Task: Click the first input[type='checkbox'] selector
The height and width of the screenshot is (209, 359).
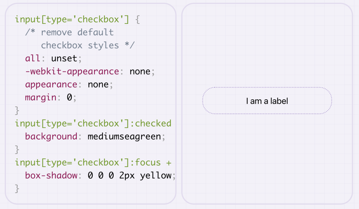Action: (x=72, y=20)
